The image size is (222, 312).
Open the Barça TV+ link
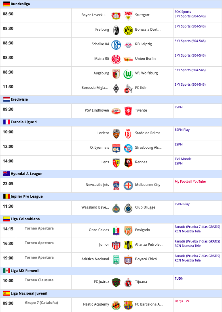pos(182,301)
